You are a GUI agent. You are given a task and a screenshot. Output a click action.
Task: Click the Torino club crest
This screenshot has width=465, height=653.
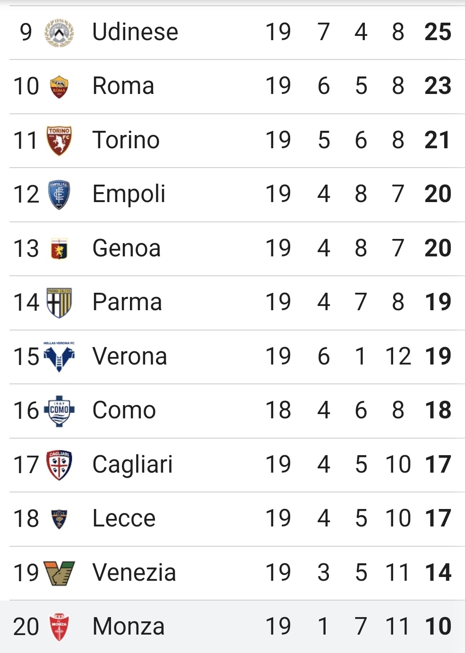pyautogui.click(x=59, y=141)
